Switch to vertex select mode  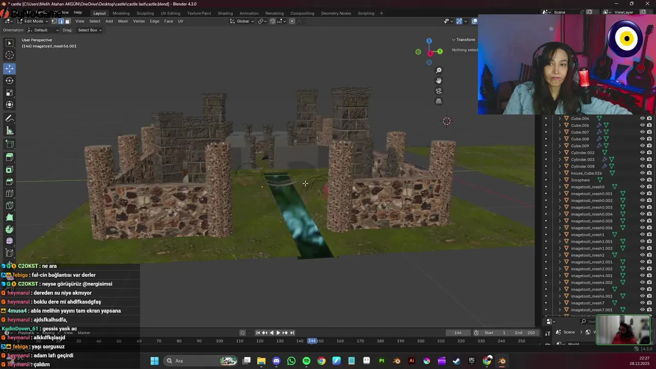pos(54,21)
